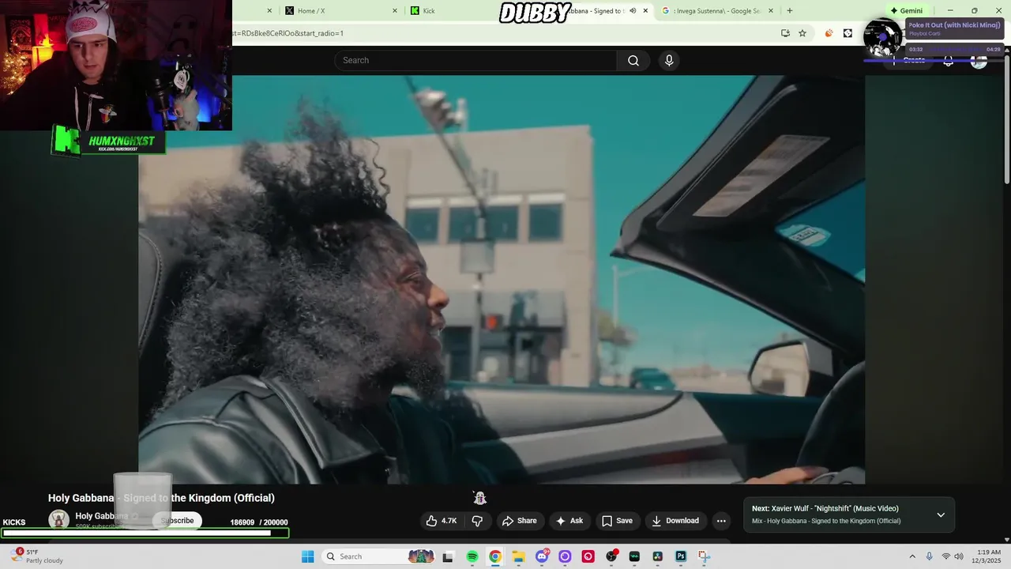Open Task View on the taskbar
The width and height of the screenshot is (1011, 569).
[x=448, y=556]
